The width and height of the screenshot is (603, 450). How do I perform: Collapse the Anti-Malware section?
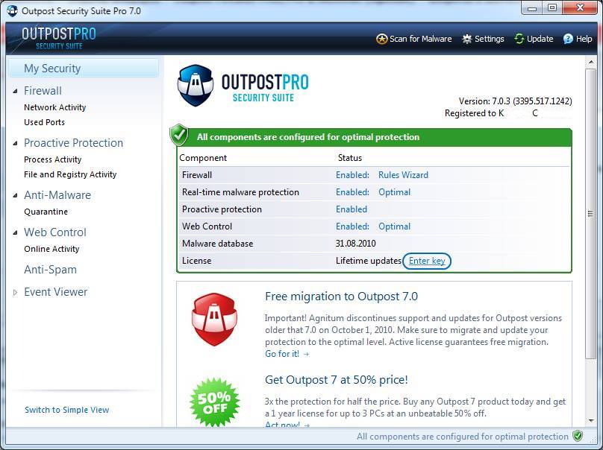16,195
